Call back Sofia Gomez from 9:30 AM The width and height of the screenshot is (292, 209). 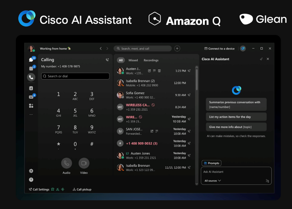189,95
